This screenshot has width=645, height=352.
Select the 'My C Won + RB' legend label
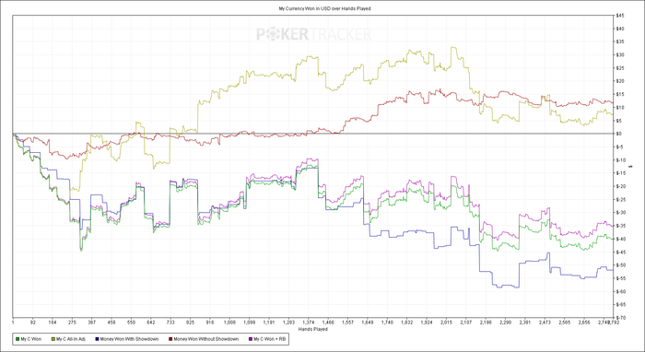(x=269, y=339)
